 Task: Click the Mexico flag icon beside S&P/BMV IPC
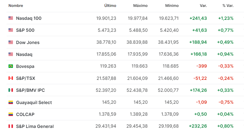coord(11,90)
